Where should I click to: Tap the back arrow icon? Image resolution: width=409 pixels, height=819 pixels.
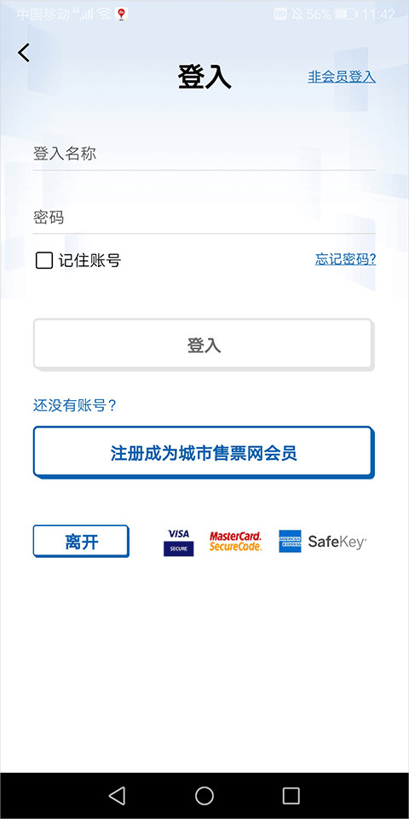coord(24,53)
